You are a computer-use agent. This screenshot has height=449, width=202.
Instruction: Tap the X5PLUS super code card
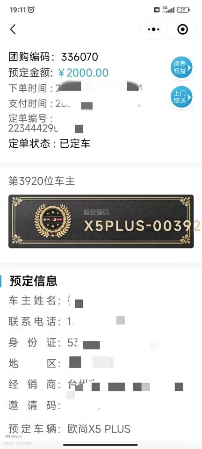101,221
